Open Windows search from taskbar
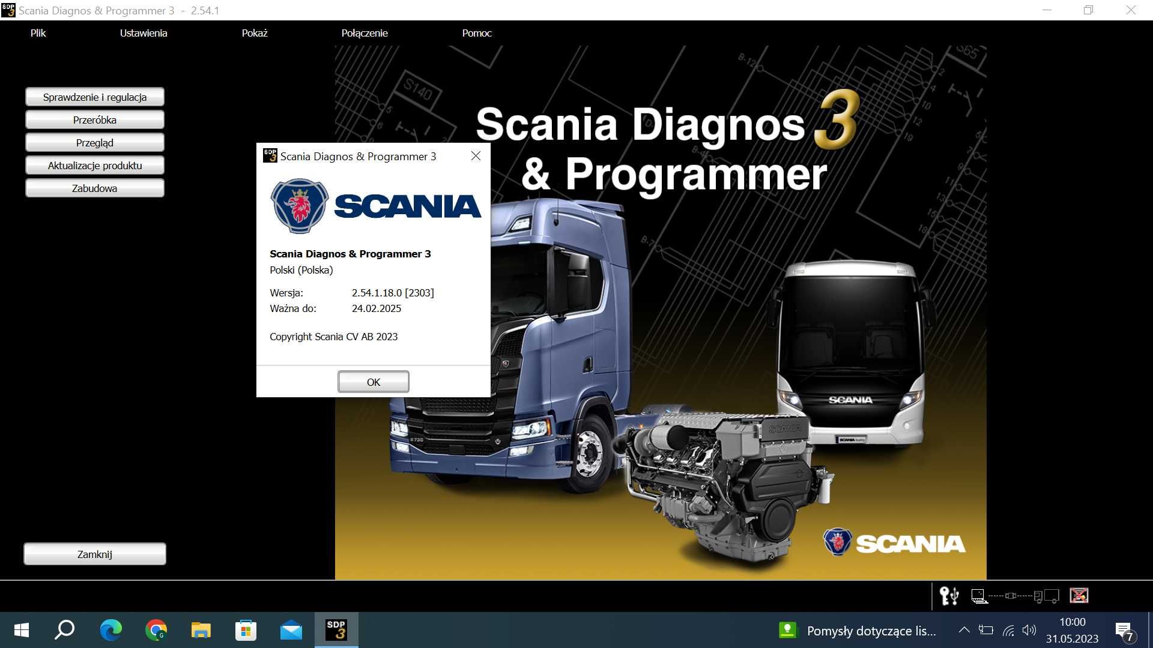Screen dimensions: 1153x648 coord(65,630)
